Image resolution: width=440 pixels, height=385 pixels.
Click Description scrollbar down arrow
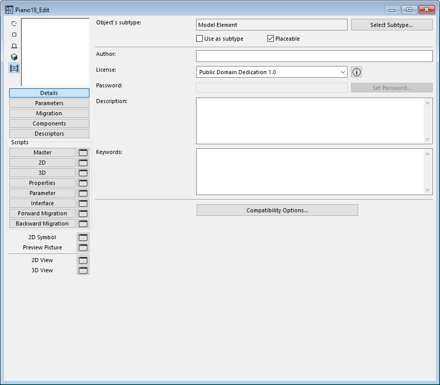click(x=427, y=139)
